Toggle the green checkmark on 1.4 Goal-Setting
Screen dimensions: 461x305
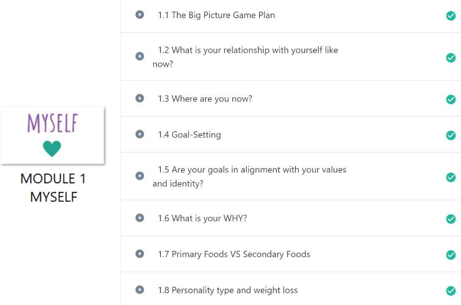click(451, 135)
